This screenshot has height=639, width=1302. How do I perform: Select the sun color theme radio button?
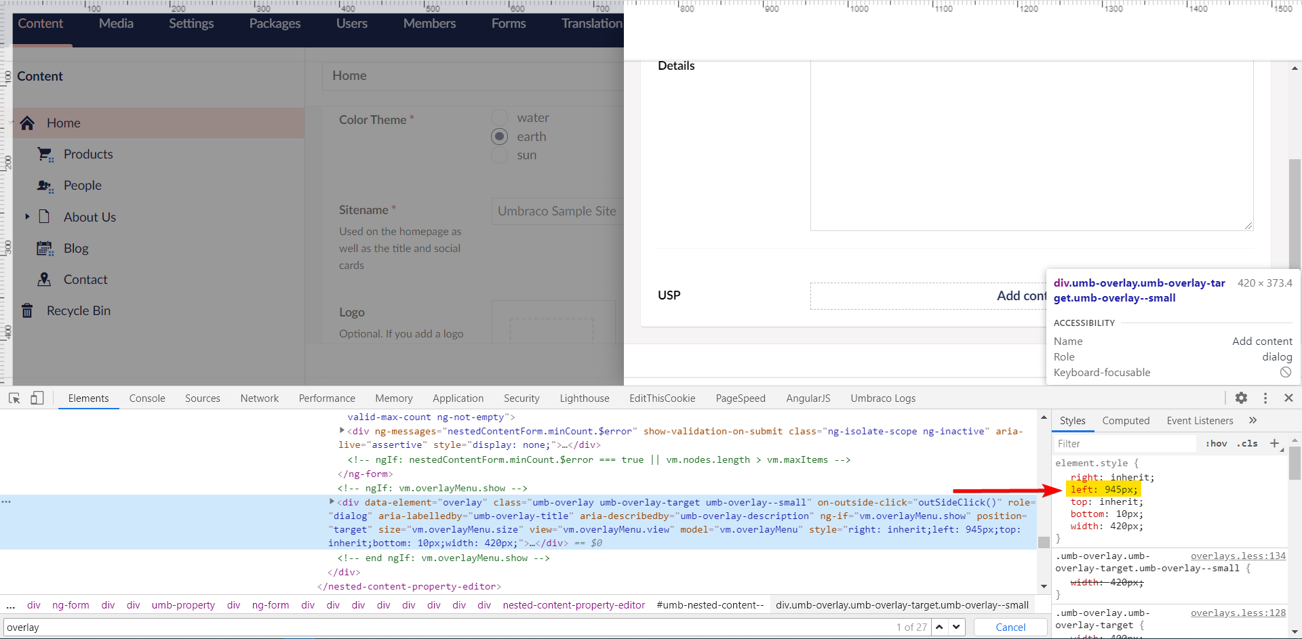[x=500, y=154]
